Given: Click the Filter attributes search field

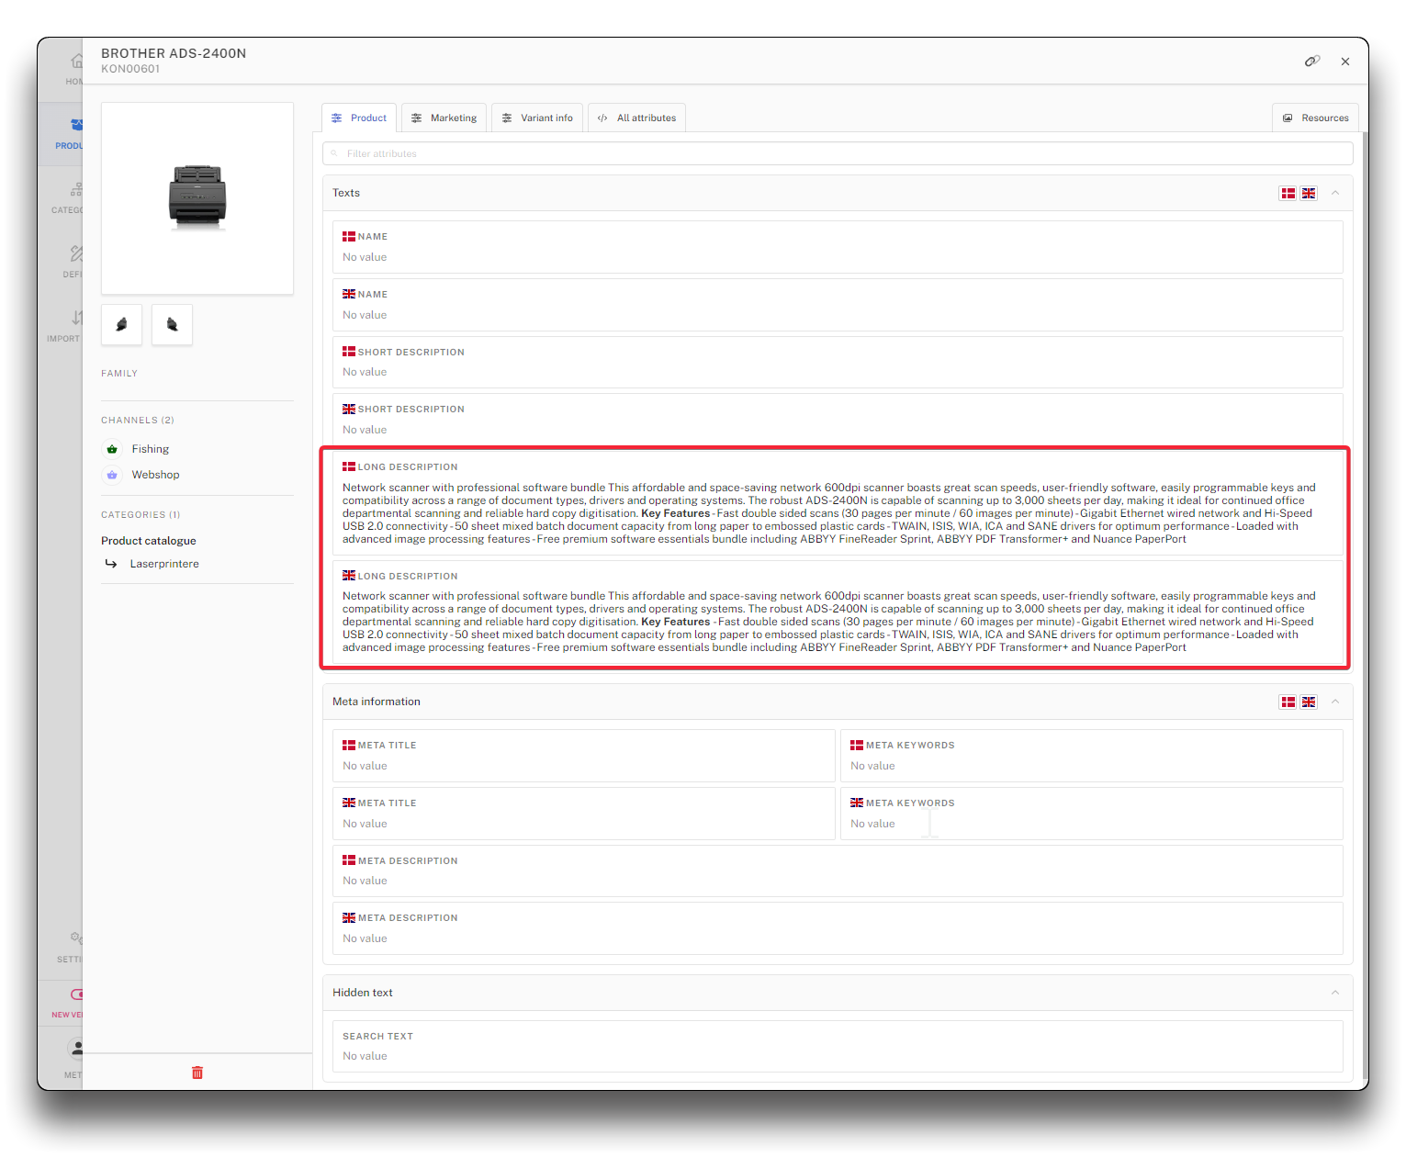Looking at the screenshot, I should point(838,153).
